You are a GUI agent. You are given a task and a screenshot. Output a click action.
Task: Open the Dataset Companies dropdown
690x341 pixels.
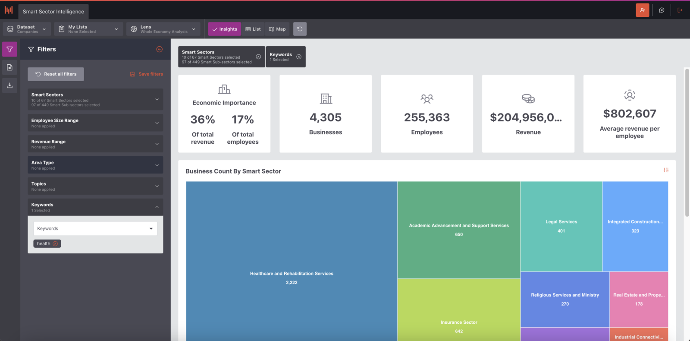coord(27,29)
